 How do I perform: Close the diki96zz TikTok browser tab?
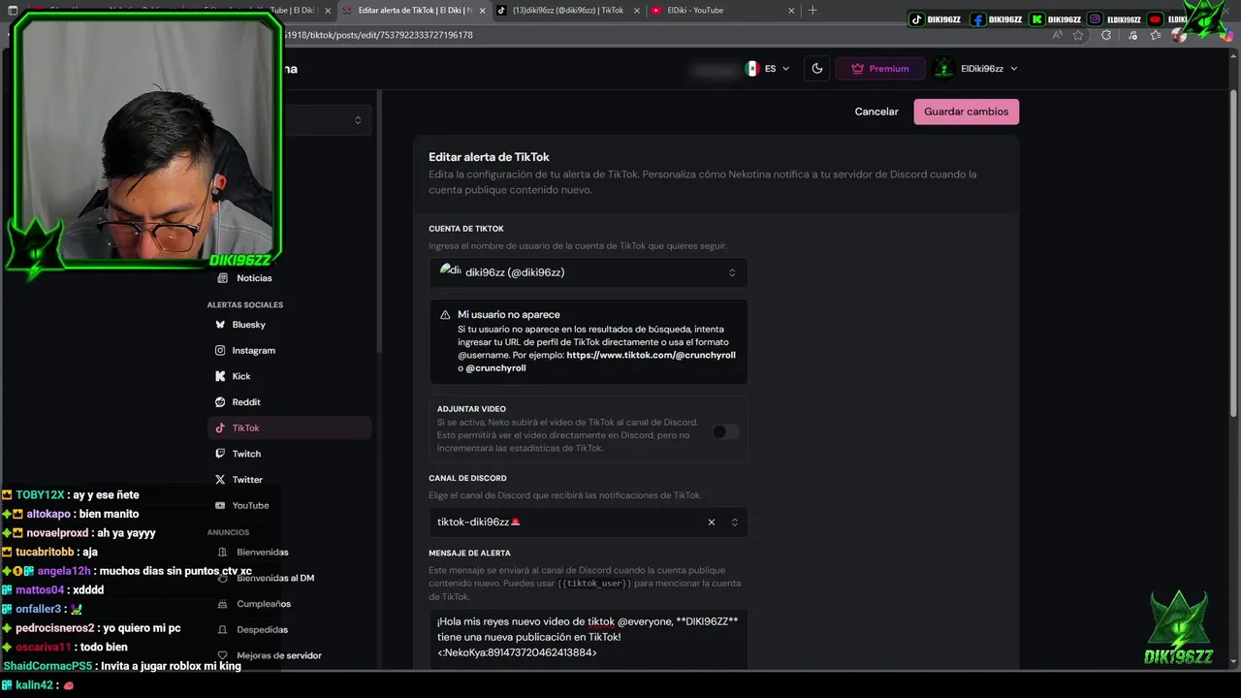pyautogui.click(x=637, y=11)
